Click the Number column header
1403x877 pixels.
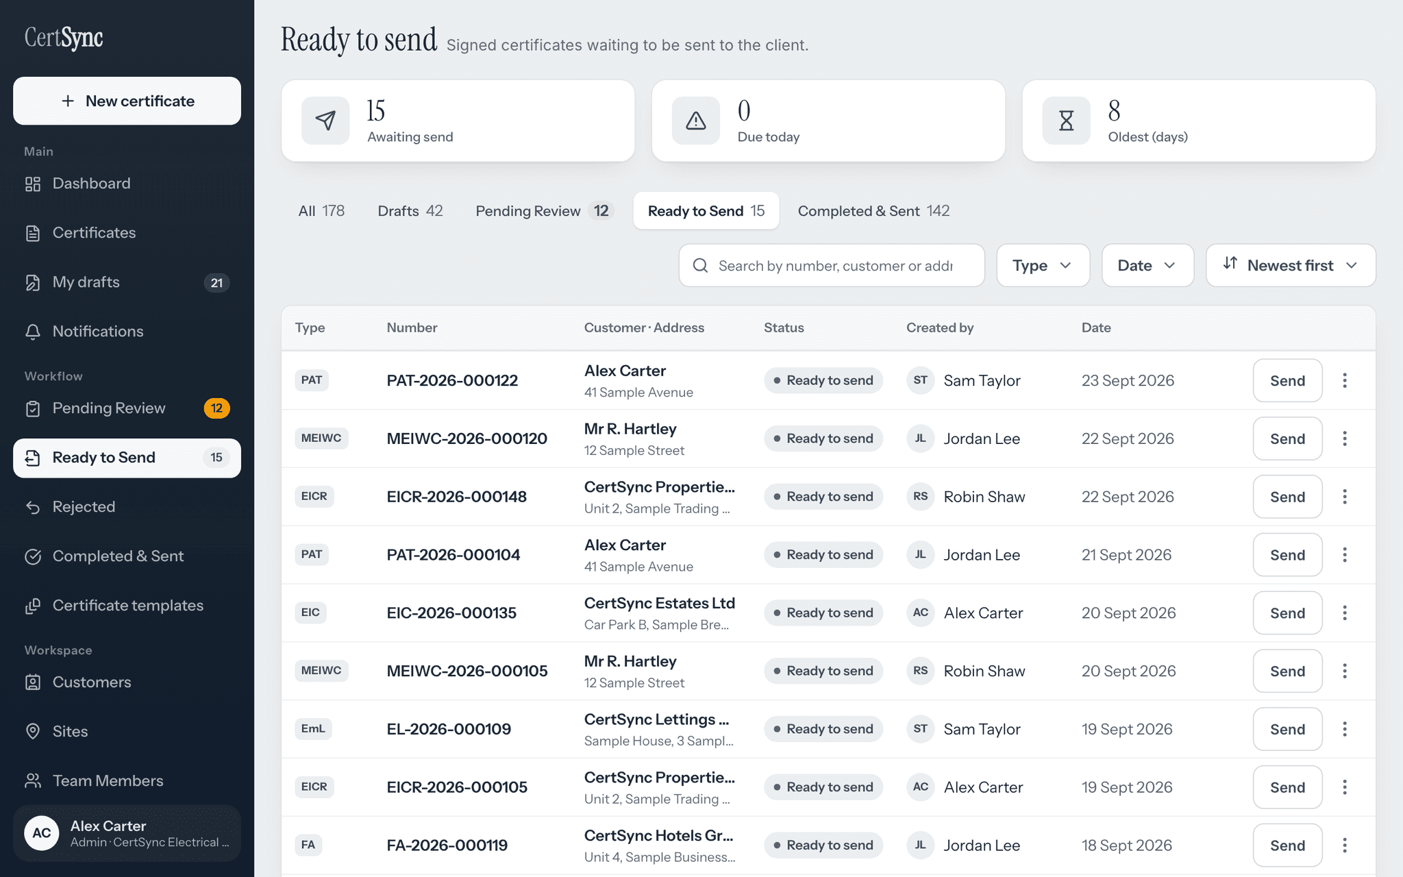point(412,328)
